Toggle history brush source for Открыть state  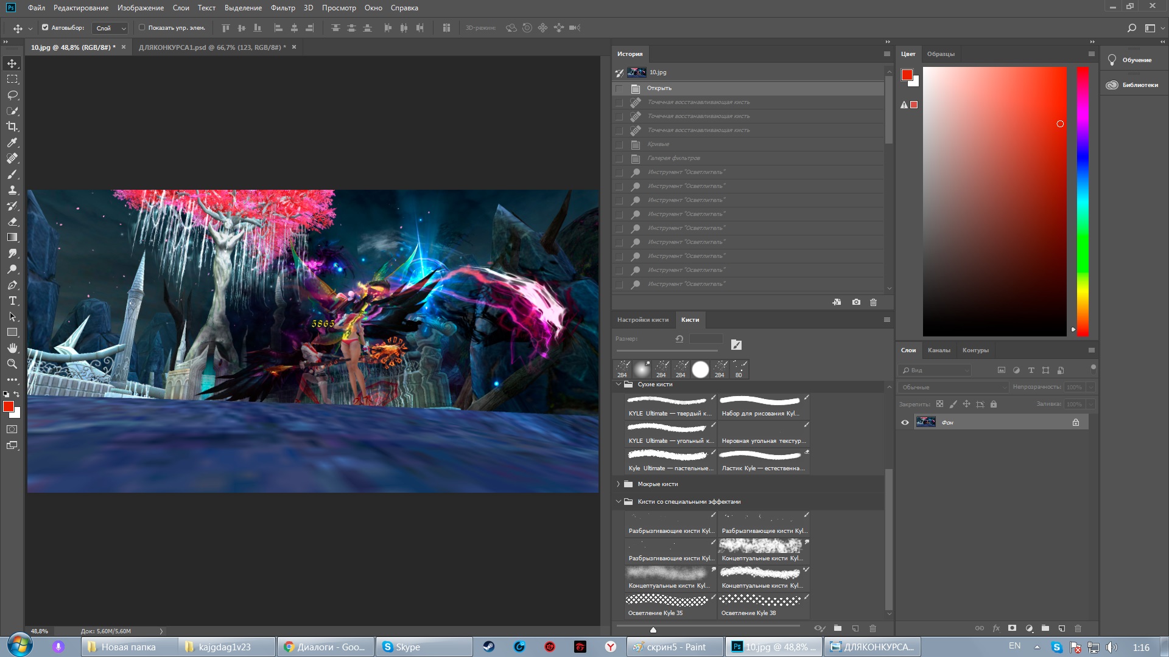(619, 88)
